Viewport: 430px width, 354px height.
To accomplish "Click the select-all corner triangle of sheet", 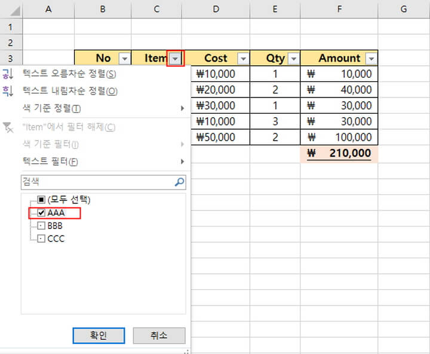I will click(15, 11).
